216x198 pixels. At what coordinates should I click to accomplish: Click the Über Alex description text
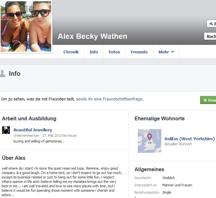[62, 182]
